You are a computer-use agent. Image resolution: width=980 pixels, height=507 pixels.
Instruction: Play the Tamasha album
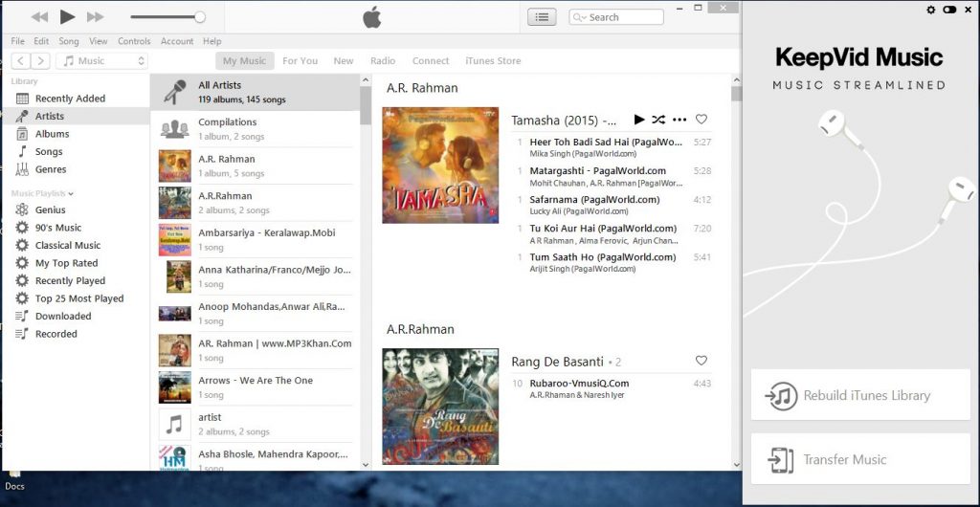coord(639,120)
